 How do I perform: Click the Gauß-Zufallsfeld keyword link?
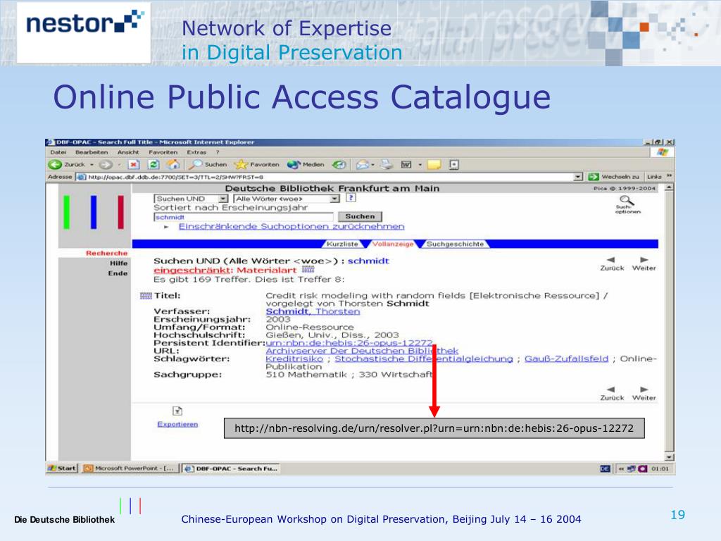[x=566, y=359]
